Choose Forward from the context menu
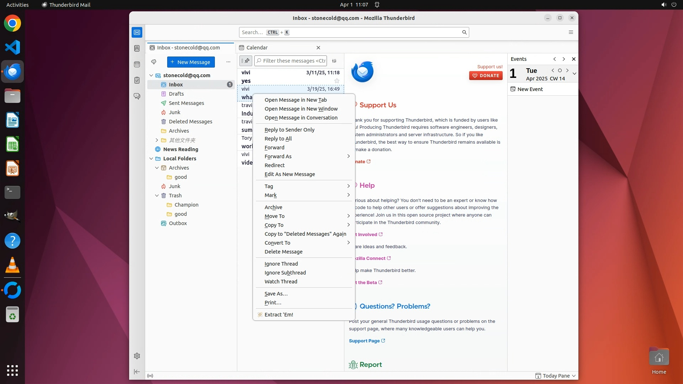The width and height of the screenshot is (683, 384). point(274,148)
